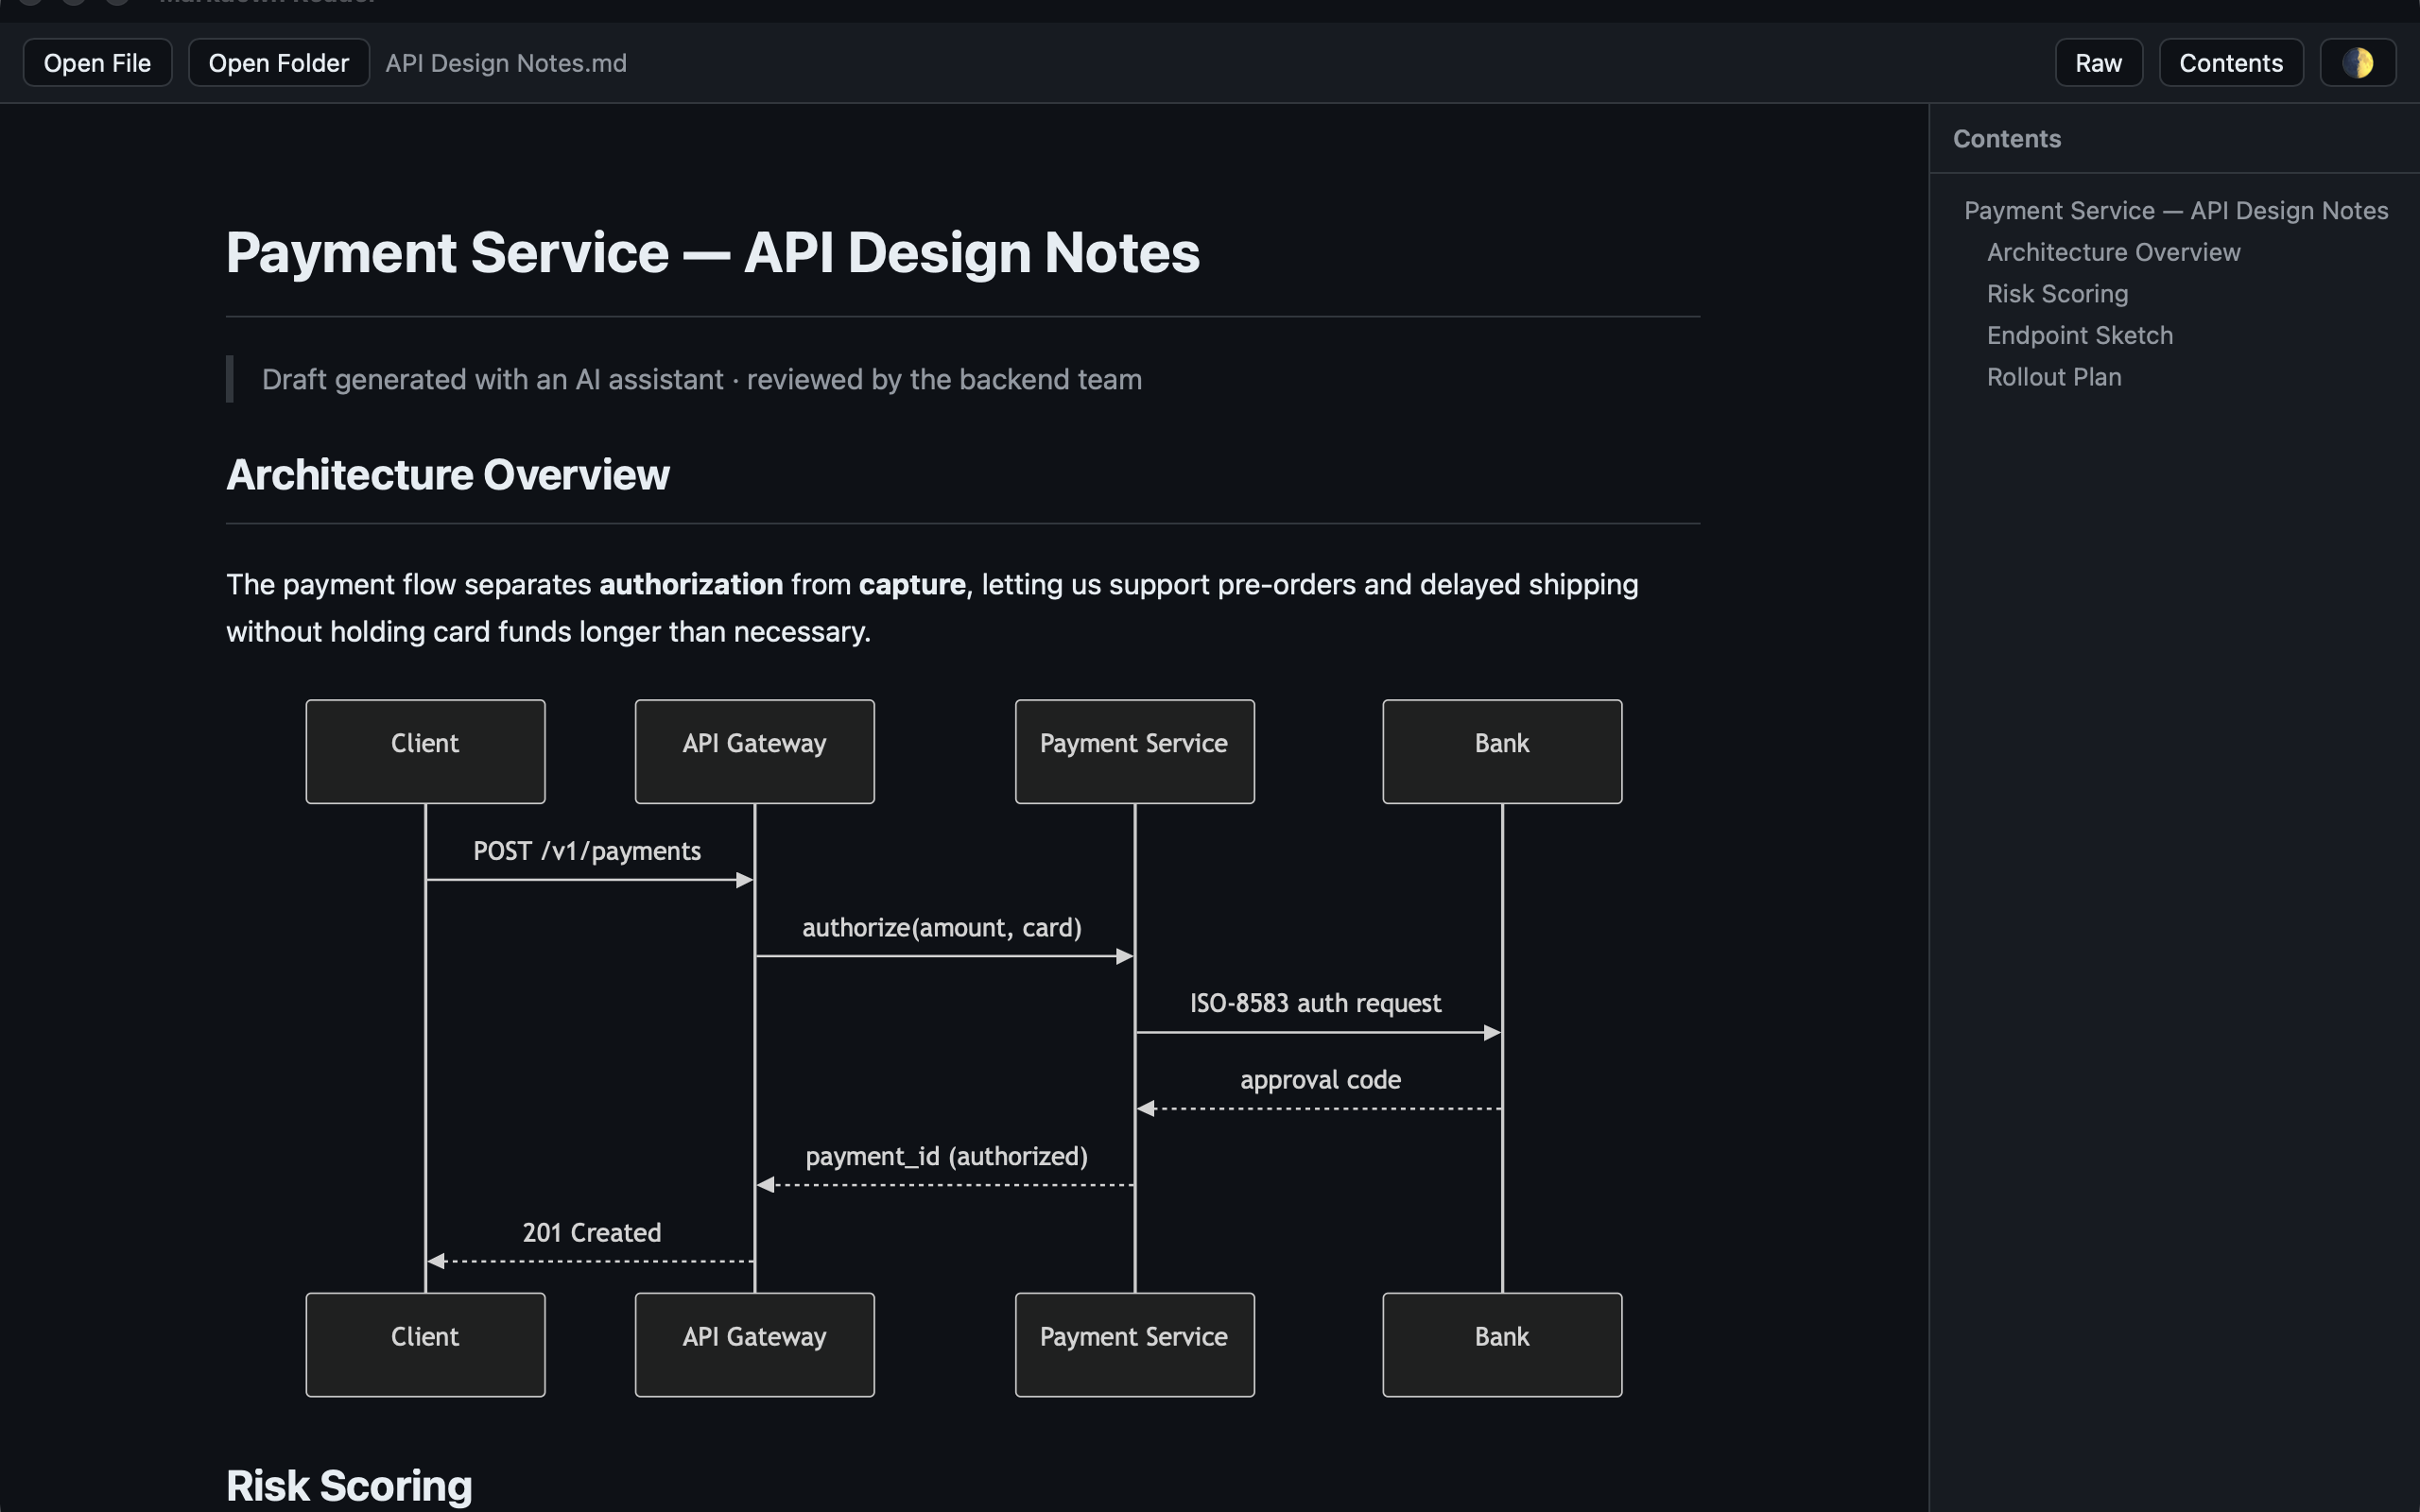Viewport: 2420px width, 1512px height.
Task: Select the bottom API Gateway diagram box
Action: click(x=754, y=1344)
